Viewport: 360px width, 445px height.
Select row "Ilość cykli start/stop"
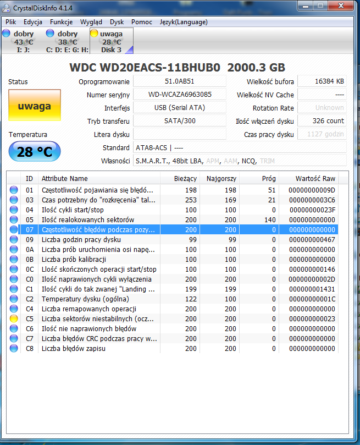tap(173, 210)
